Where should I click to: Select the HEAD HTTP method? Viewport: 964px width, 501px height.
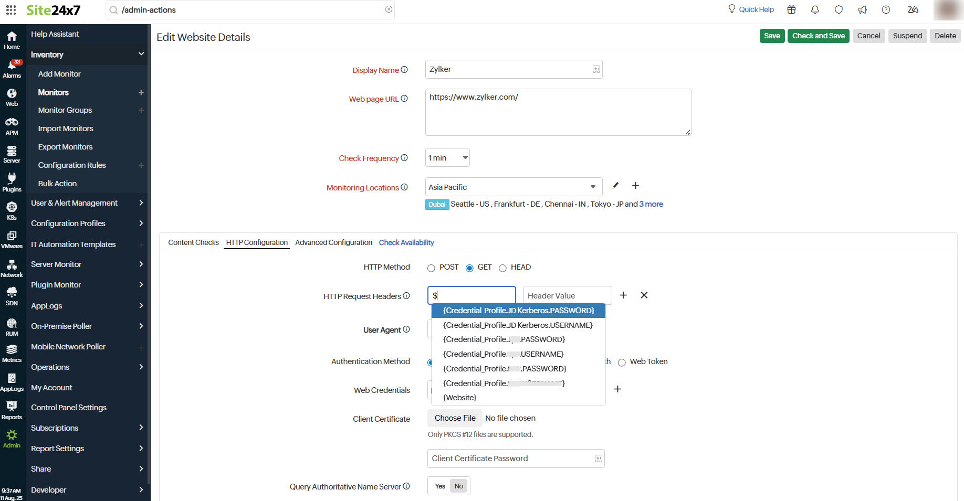[x=502, y=268]
